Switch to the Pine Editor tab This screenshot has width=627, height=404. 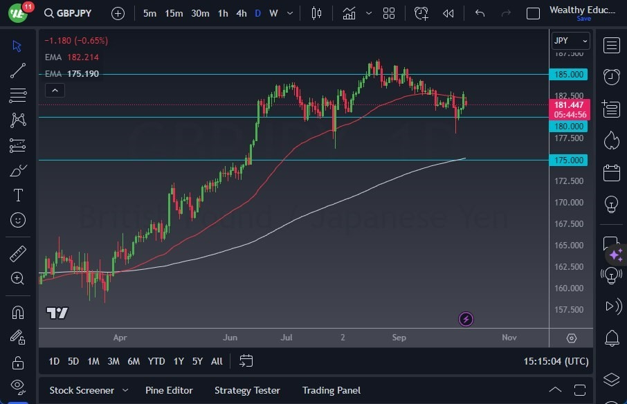[x=169, y=390]
